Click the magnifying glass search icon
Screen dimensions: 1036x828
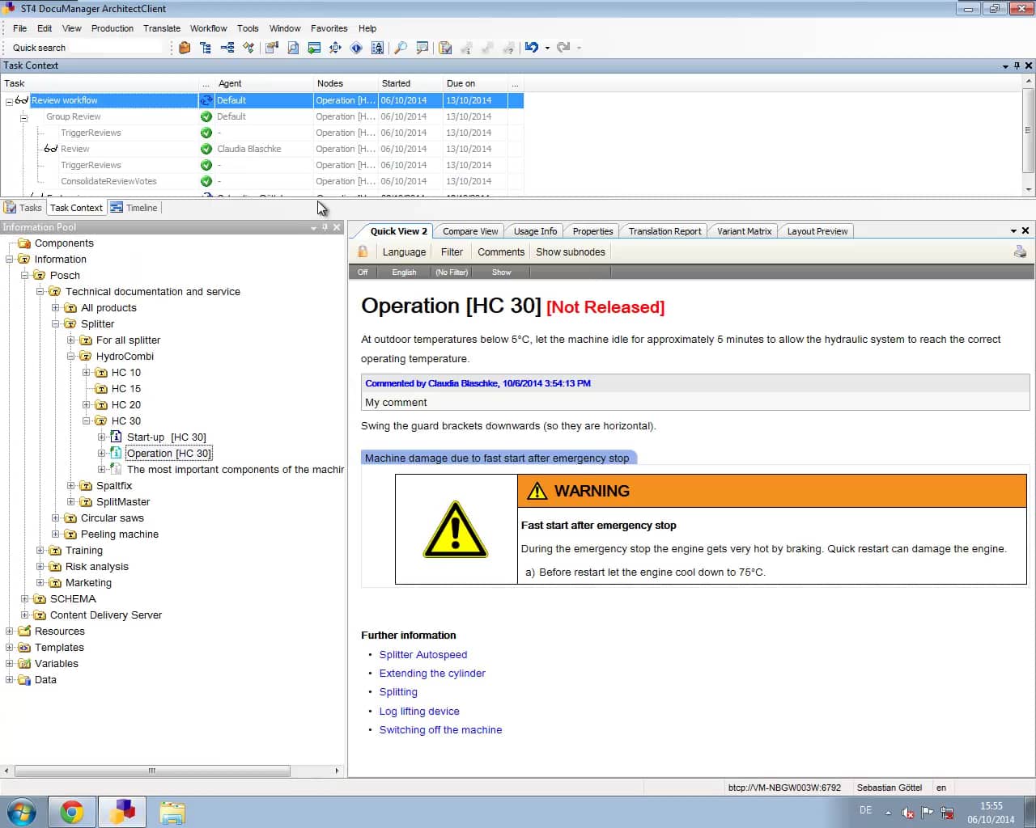(x=400, y=48)
